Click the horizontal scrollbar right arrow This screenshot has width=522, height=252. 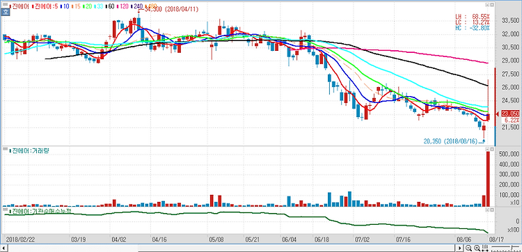460,249
